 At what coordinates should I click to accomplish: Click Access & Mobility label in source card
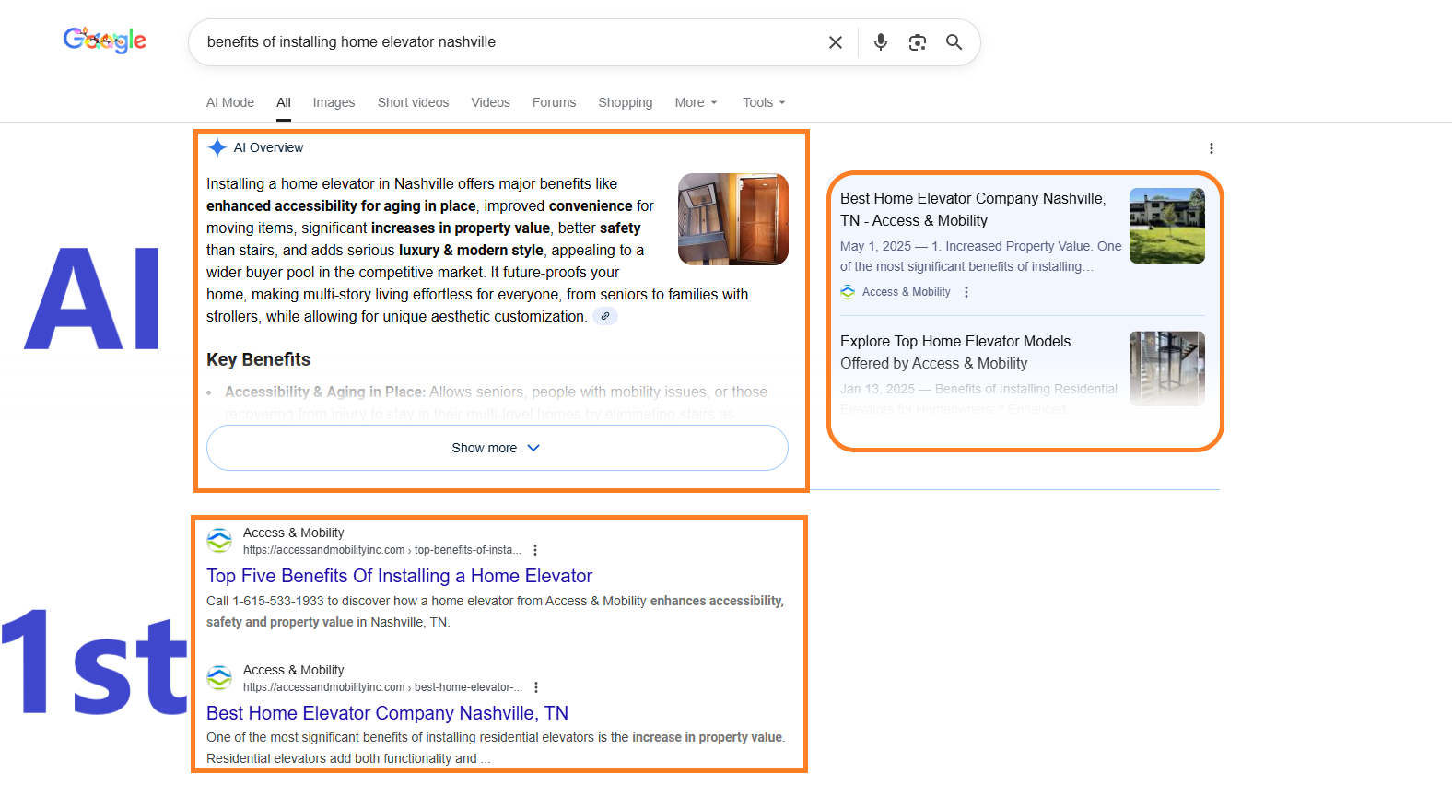pos(906,292)
